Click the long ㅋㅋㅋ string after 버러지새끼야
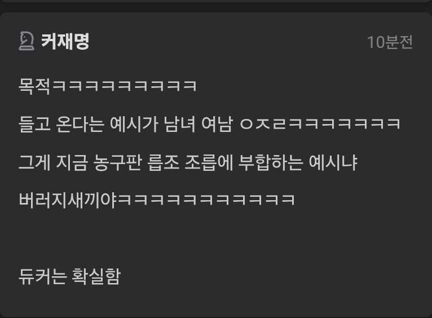Screen dimensions: 432x318 point(206,200)
